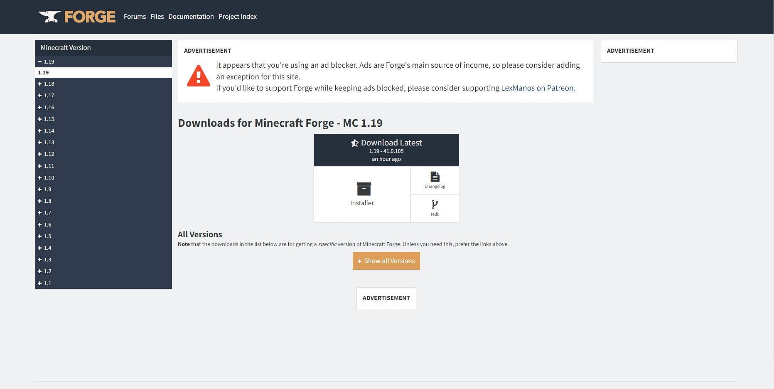Expand the 1.2 version group
The width and height of the screenshot is (774, 389).
[103, 271]
